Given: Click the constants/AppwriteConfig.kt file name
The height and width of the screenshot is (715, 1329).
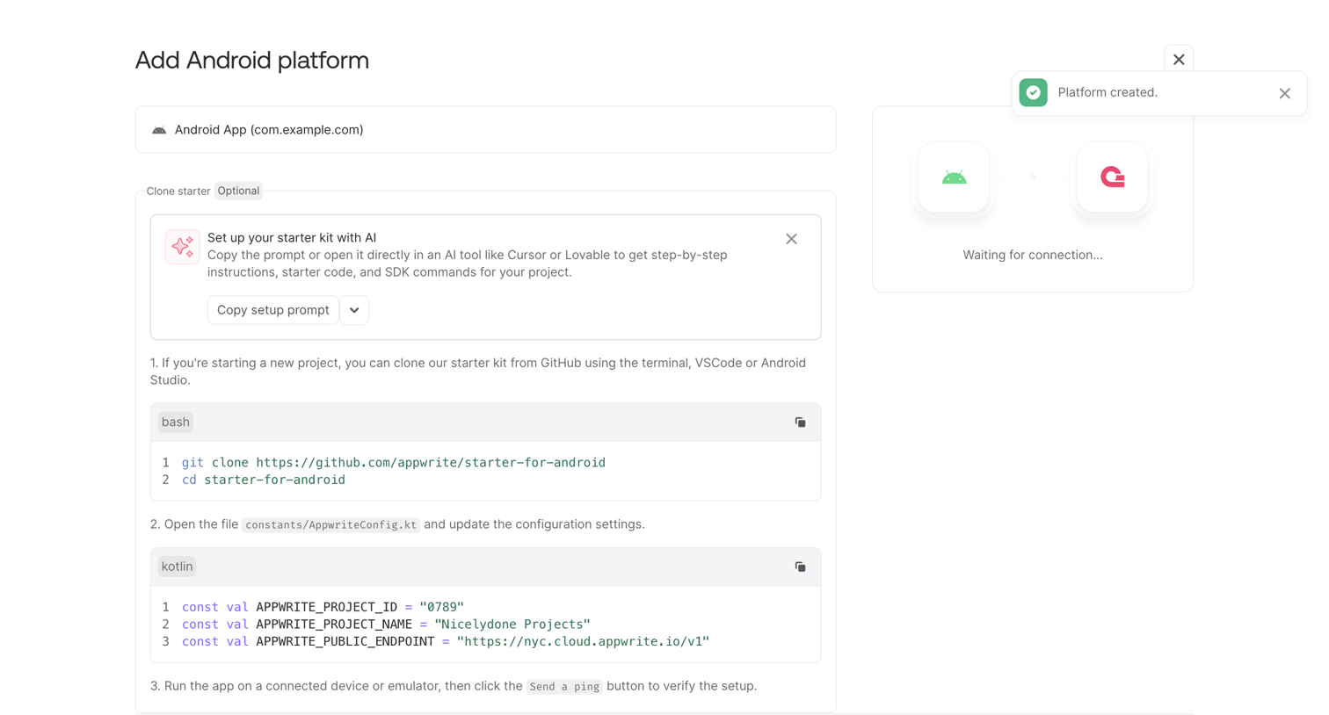Looking at the screenshot, I should pyautogui.click(x=331, y=524).
